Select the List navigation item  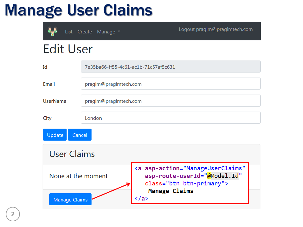(x=68, y=32)
